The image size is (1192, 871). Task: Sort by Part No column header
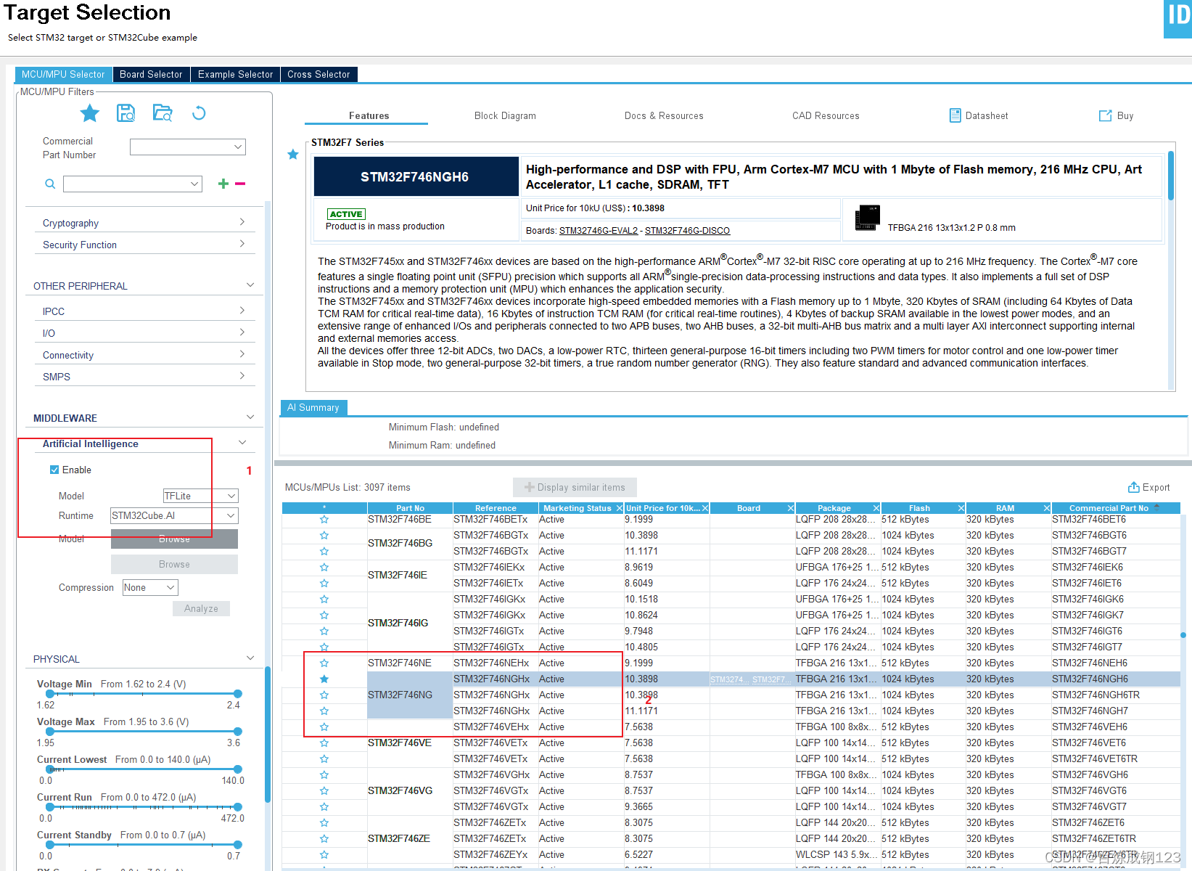point(410,508)
